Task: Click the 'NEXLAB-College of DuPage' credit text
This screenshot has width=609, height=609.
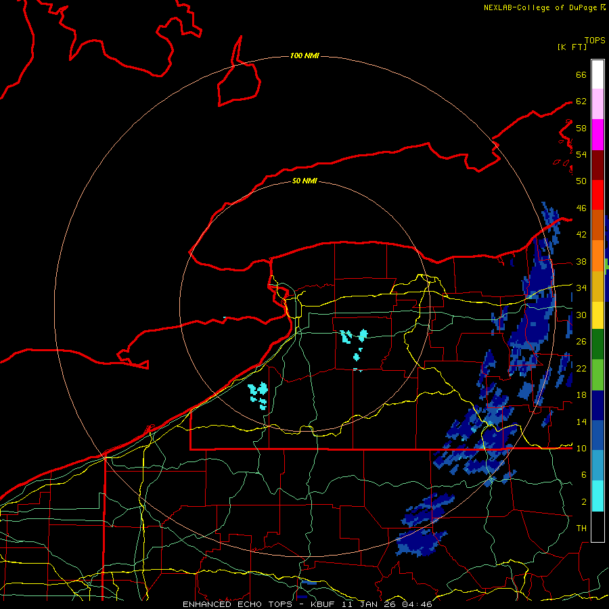Action: coord(540,7)
